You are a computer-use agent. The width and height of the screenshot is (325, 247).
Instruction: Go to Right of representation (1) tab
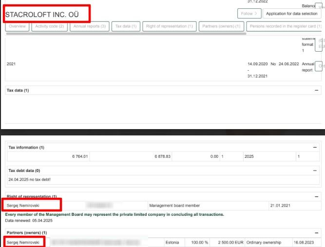pos(170,26)
